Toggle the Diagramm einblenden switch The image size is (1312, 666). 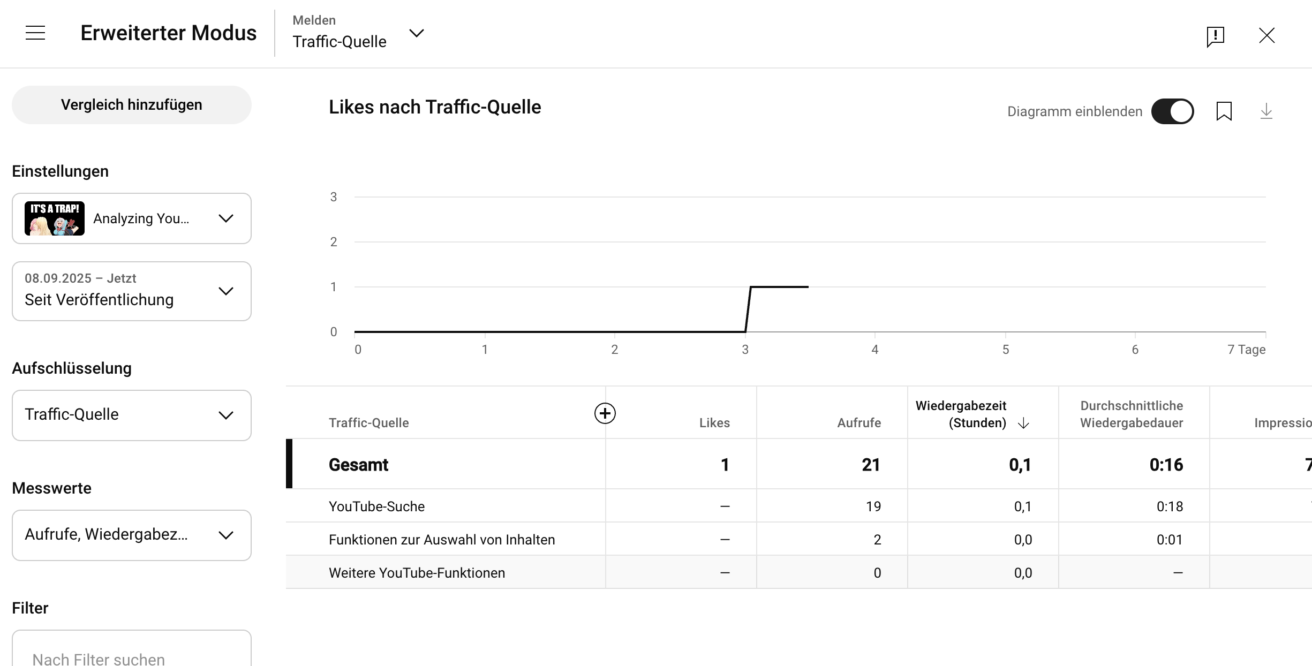[x=1172, y=111]
